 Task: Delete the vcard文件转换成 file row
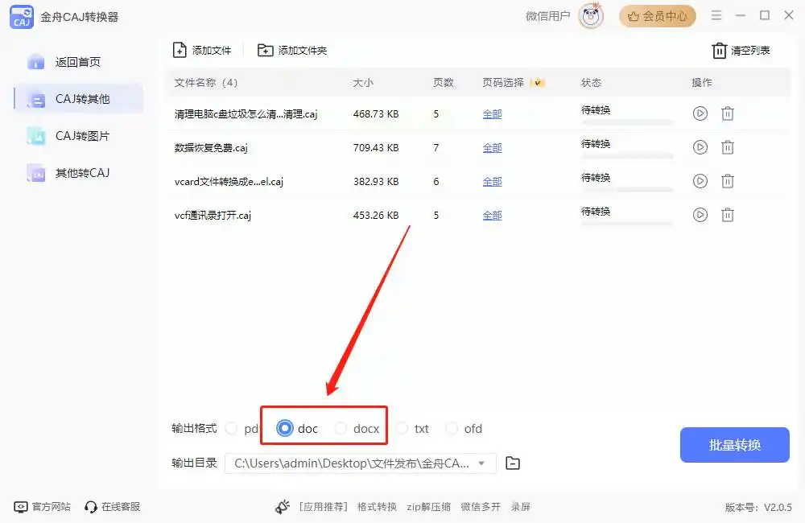[728, 181]
